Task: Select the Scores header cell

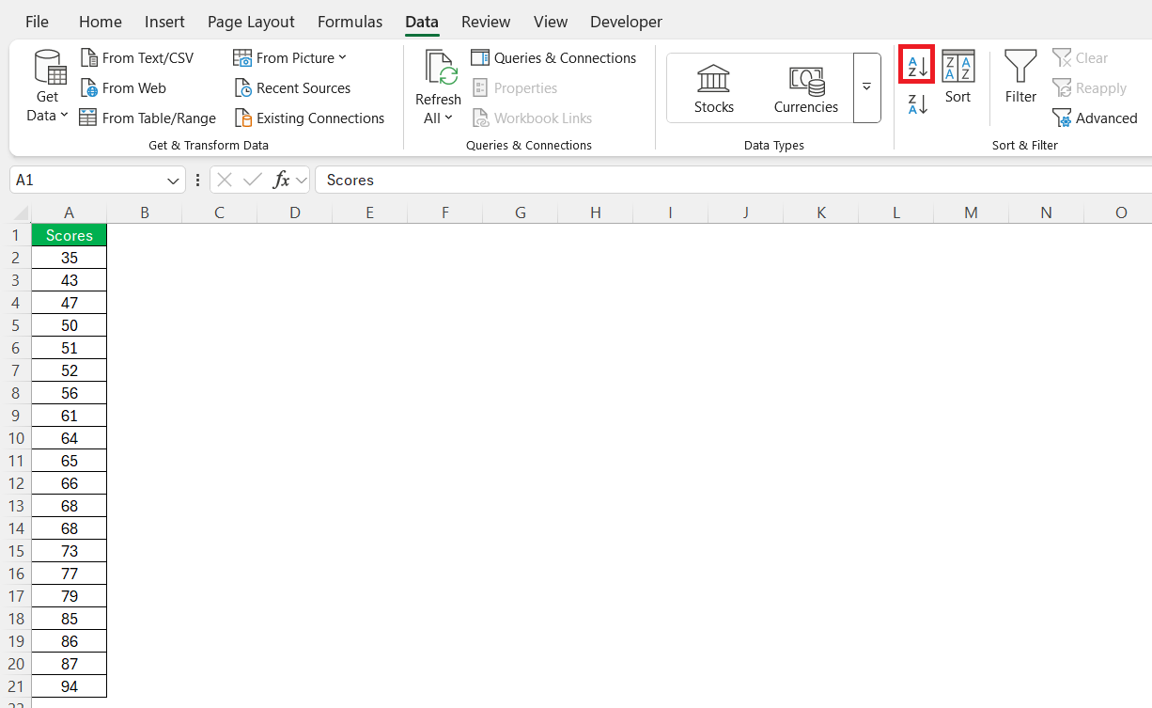Action: (70, 235)
